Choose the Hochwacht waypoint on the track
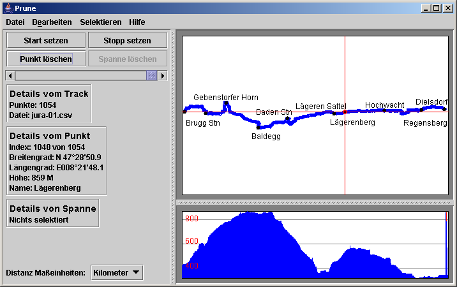457x287 pixels. [x=384, y=111]
